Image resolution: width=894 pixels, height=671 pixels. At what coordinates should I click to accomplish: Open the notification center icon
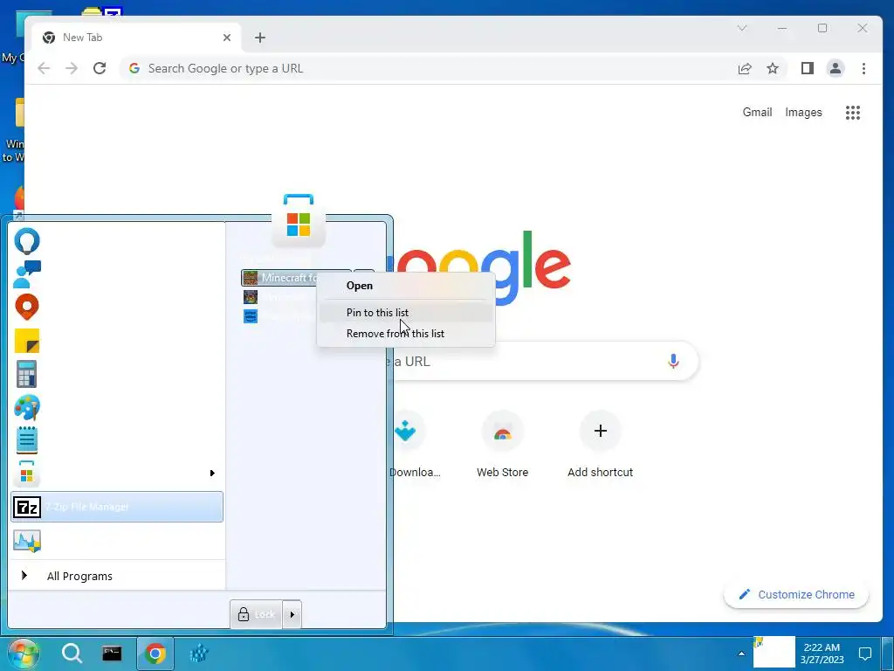pyautogui.click(x=865, y=654)
